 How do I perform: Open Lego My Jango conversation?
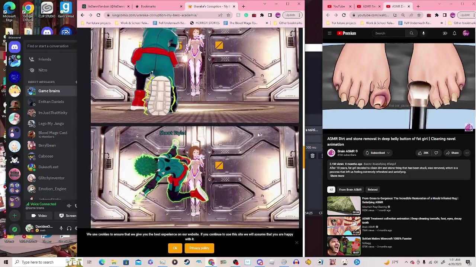[x=52, y=123]
